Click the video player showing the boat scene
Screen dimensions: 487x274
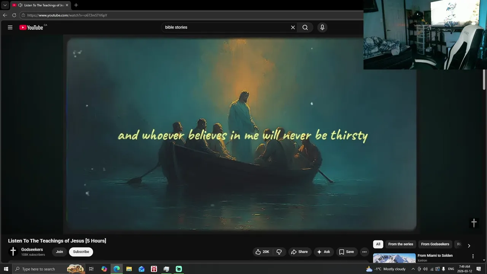[x=242, y=134]
